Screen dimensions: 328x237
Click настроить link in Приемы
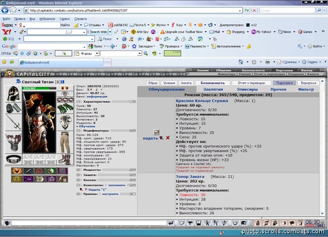[110, 194]
